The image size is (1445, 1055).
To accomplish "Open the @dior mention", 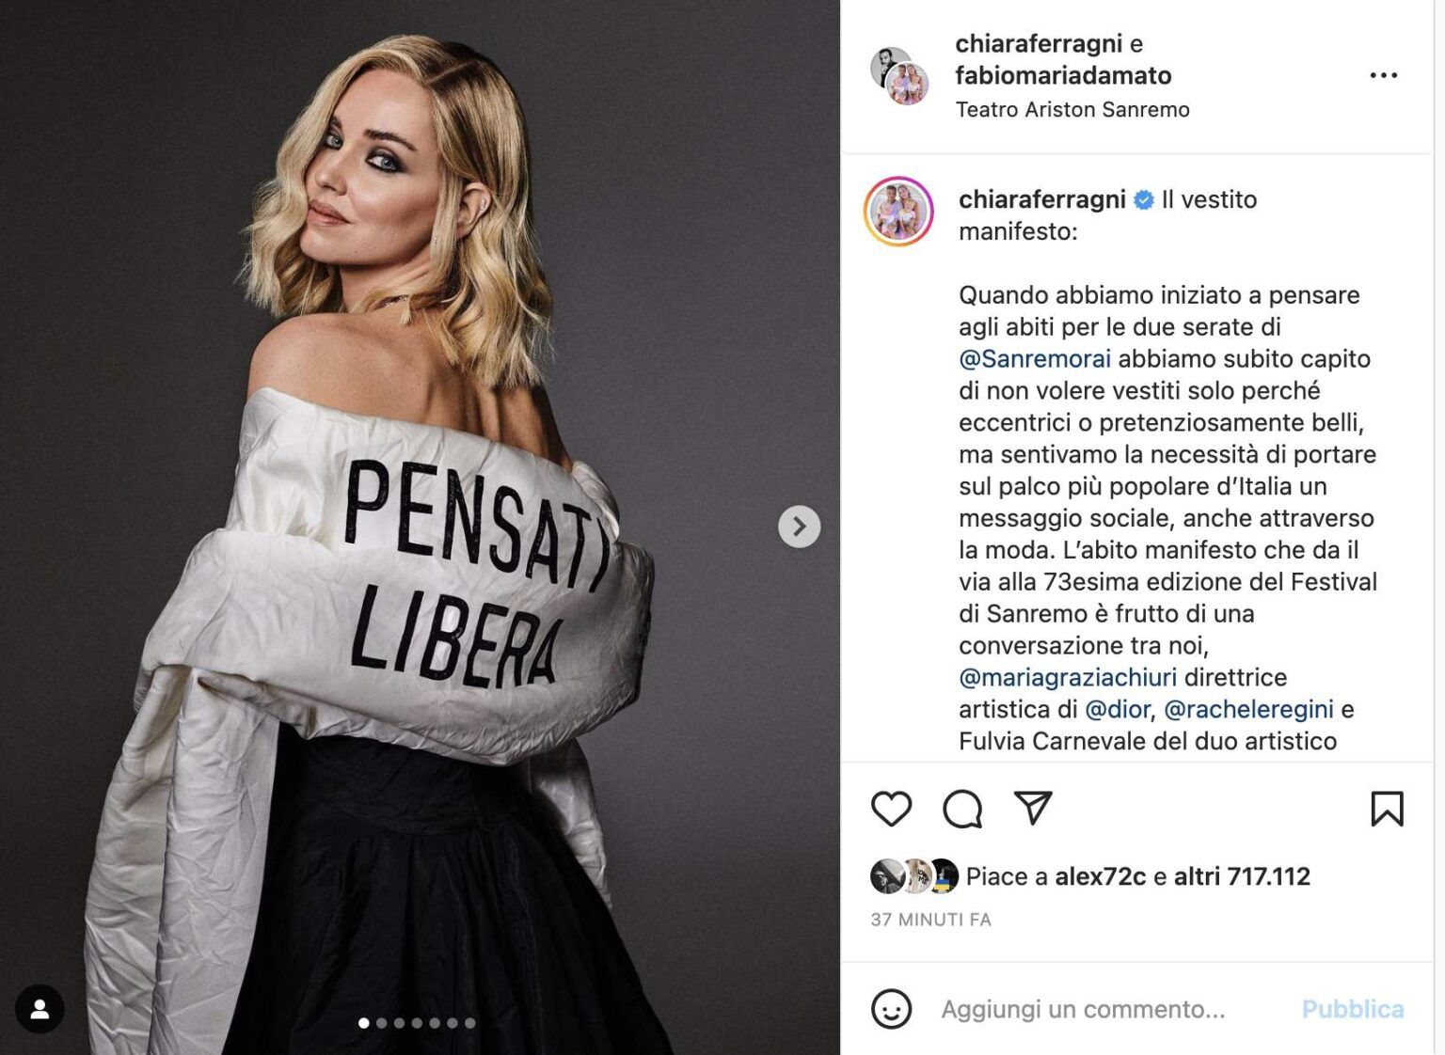I will click(x=1118, y=709).
